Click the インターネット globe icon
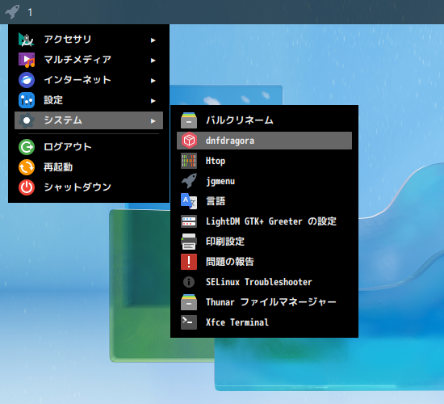The width and height of the screenshot is (444, 404). [27, 80]
